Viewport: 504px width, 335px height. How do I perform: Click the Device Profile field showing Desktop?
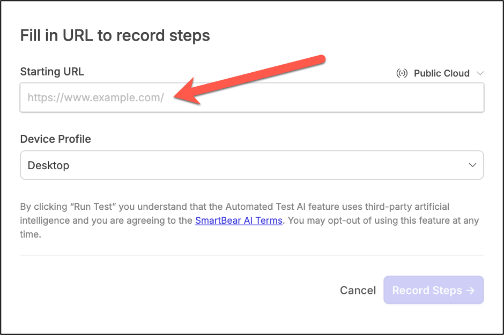252,165
